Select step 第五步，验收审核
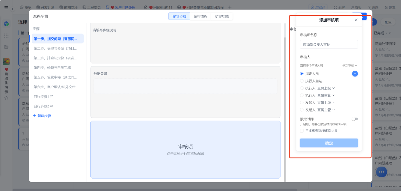 point(58,77)
